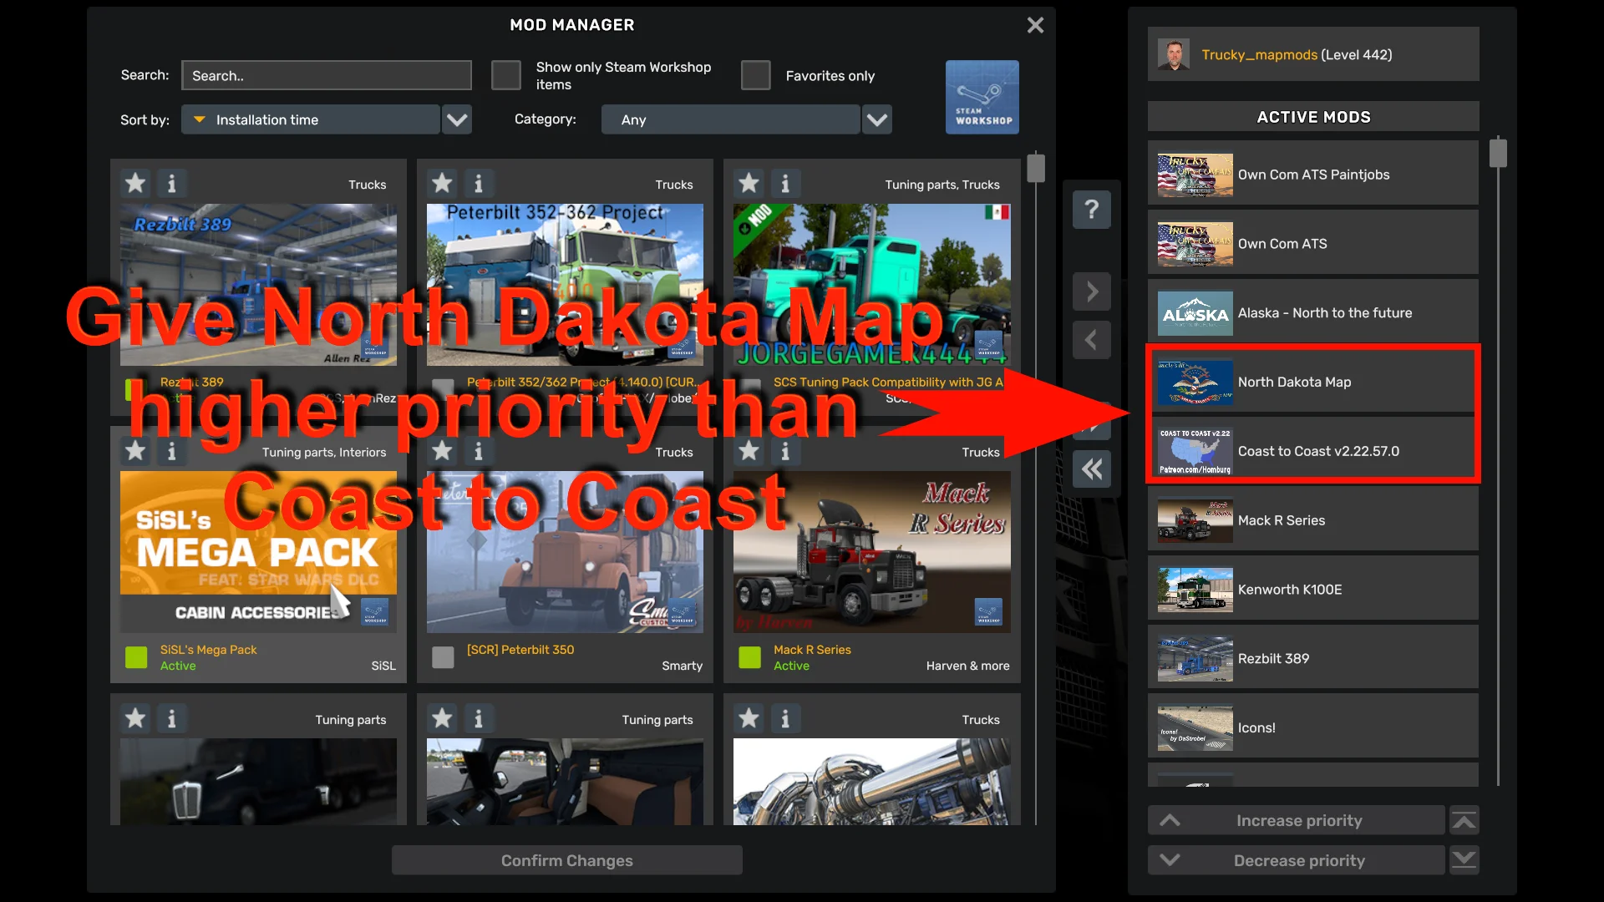Click Trucky_mapmods profile avatar
The width and height of the screenshot is (1604, 902).
click(1174, 54)
